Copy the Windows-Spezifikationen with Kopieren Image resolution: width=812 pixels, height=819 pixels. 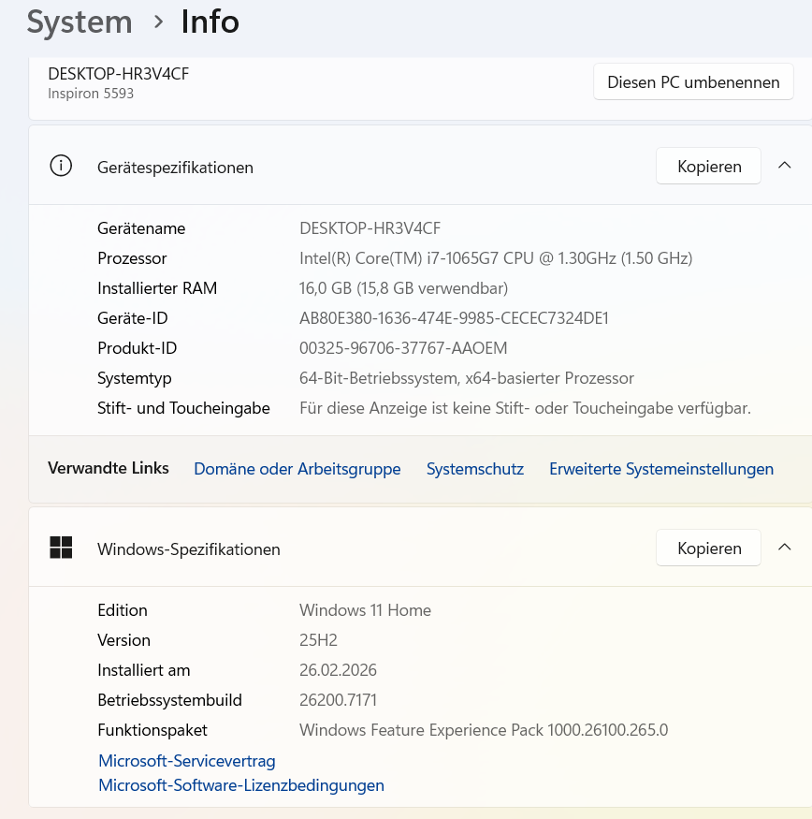pyautogui.click(x=708, y=548)
